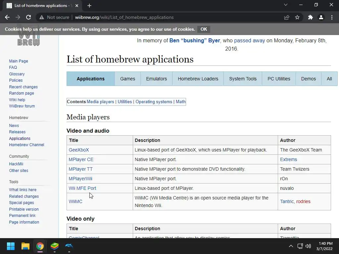This screenshot has height=254, width=339.
Task: Open the Chrome three-dot menu
Action: [332, 17]
